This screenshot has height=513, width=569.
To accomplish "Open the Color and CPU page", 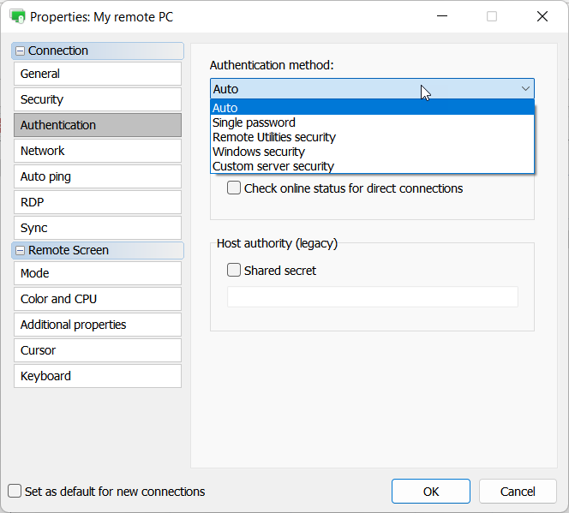I will [97, 299].
